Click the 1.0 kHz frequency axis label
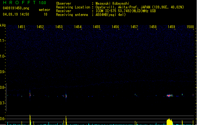Viewport: 197px width, 125px height. [3, 56]
